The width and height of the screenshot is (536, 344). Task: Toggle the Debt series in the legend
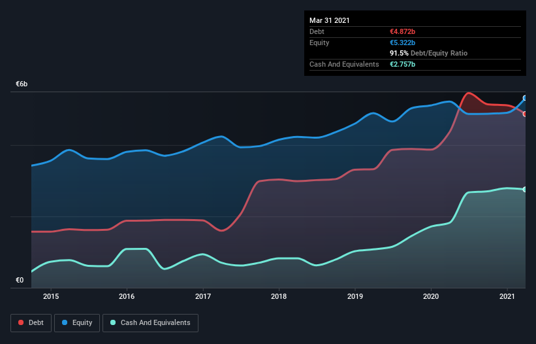click(31, 323)
